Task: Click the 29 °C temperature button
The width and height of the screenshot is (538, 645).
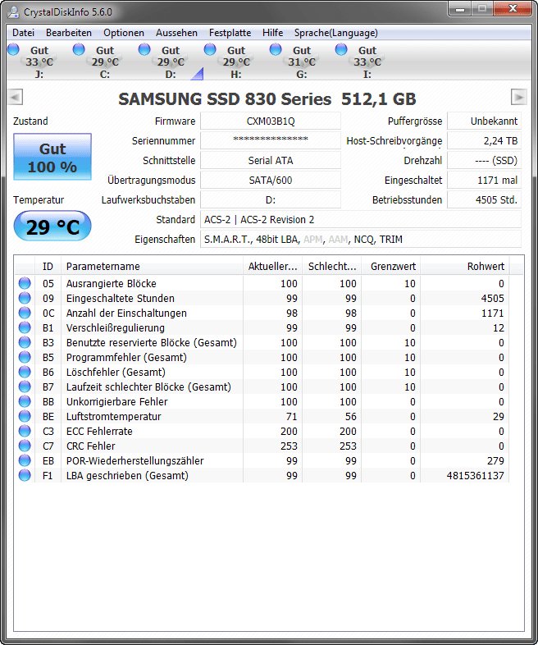Action: coord(52,226)
